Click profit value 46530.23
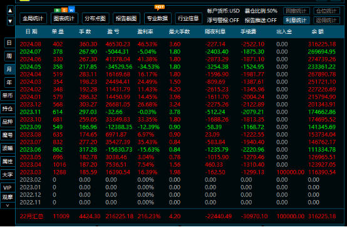This screenshot has height=227, width=347. pos(118,45)
